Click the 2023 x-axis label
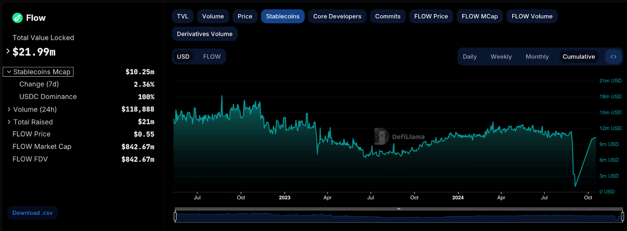Viewport: 627px width, 231px height. 285,198
